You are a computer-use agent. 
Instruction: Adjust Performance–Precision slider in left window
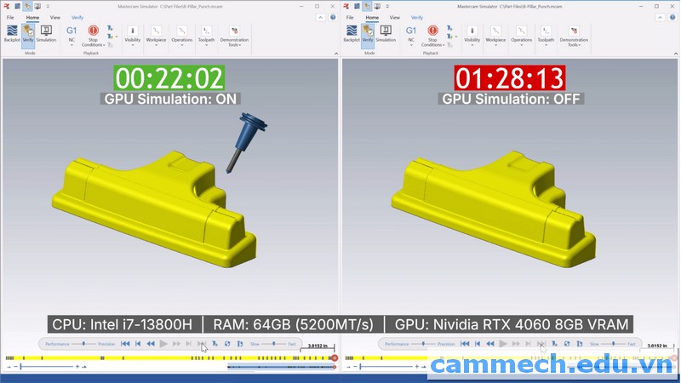click(83, 344)
